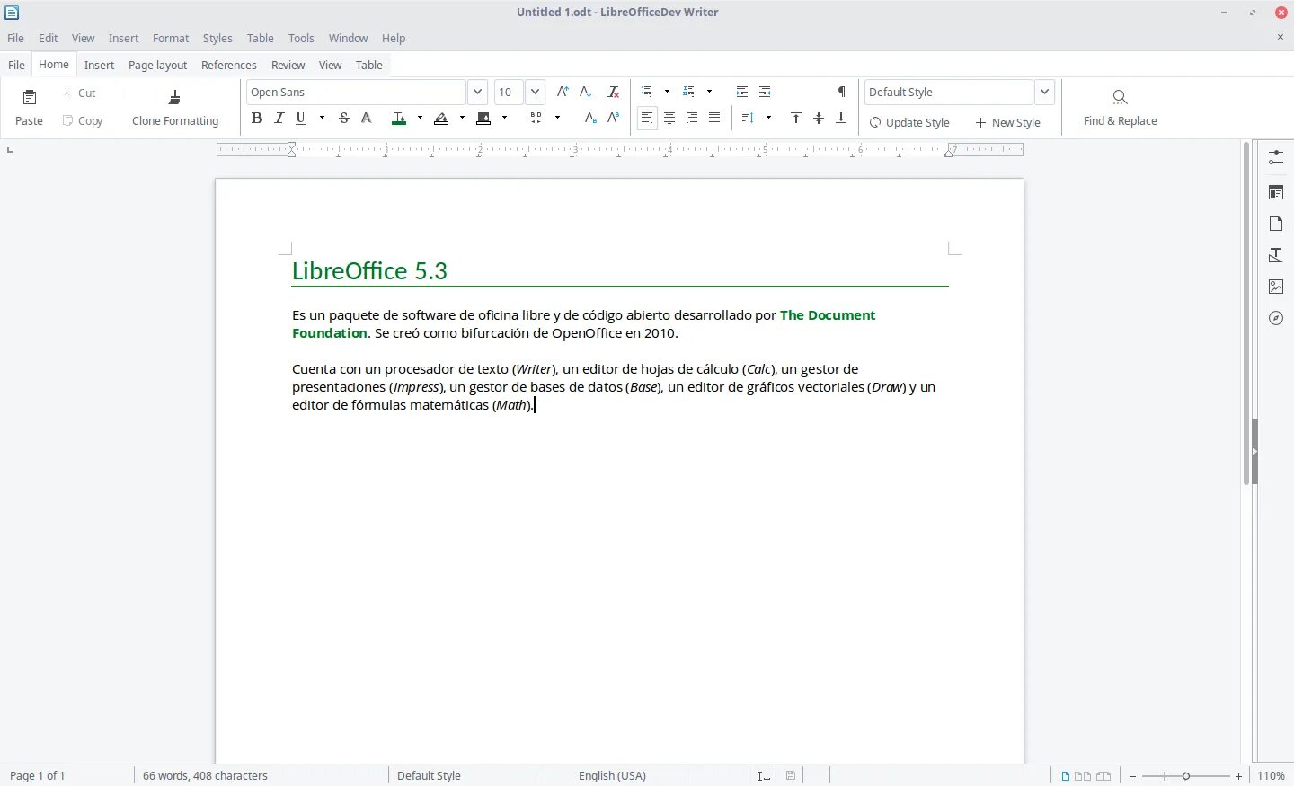The width and height of the screenshot is (1294, 786).
Task: Expand the font name dropdown
Action: [x=477, y=92]
